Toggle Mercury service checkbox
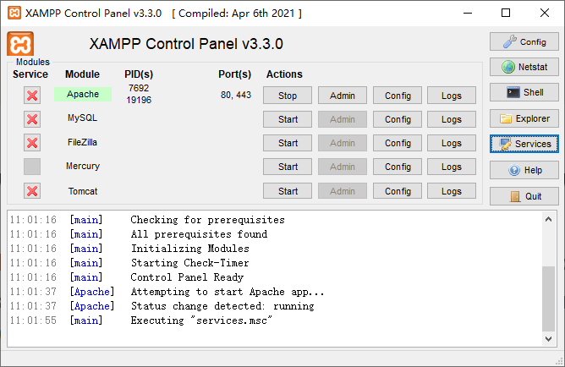The image size is (565, 367). pyautogui.click(x=32, y=167)
